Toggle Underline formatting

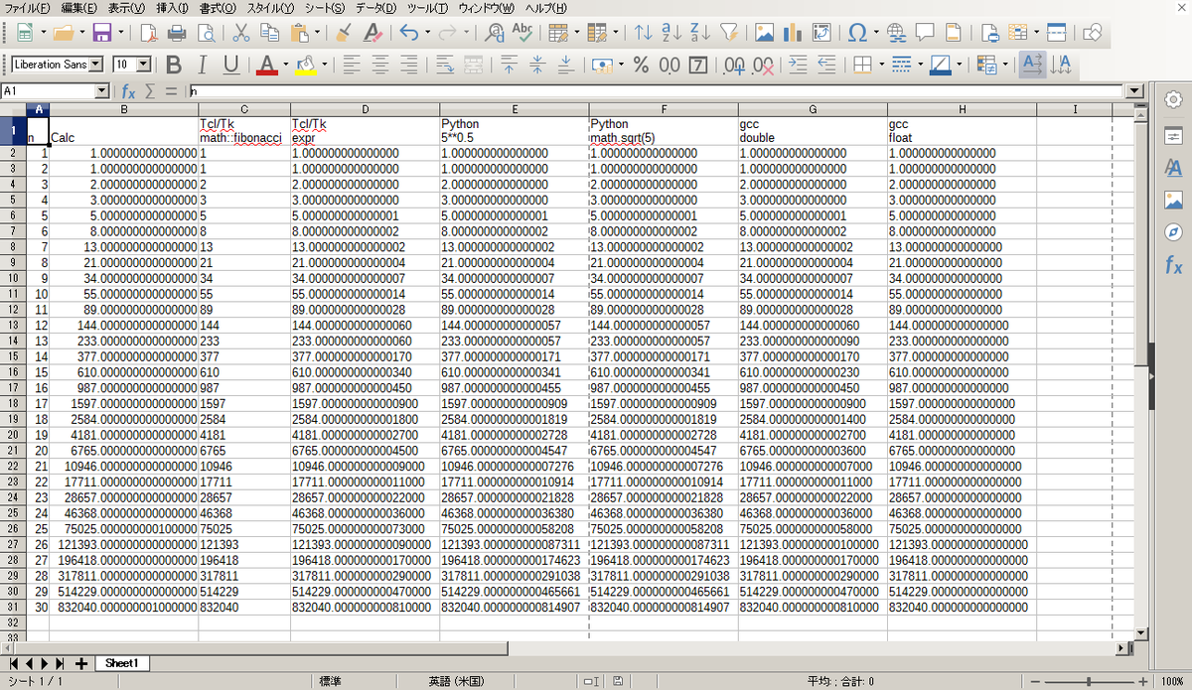pos(231,66)
